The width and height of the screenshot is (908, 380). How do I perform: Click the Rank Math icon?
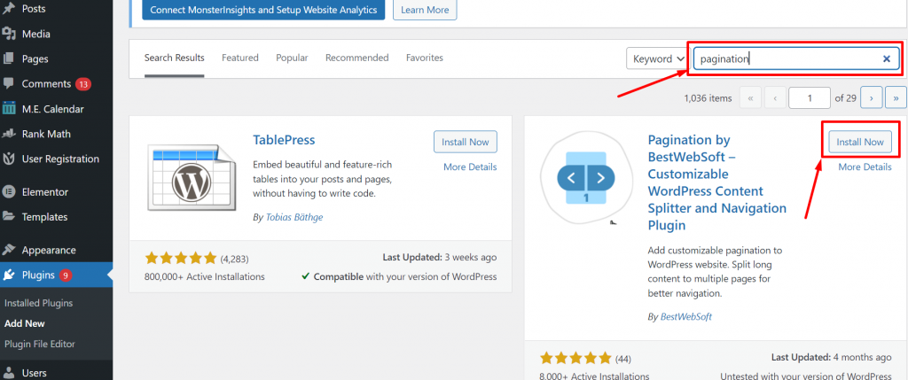[9, 134]
